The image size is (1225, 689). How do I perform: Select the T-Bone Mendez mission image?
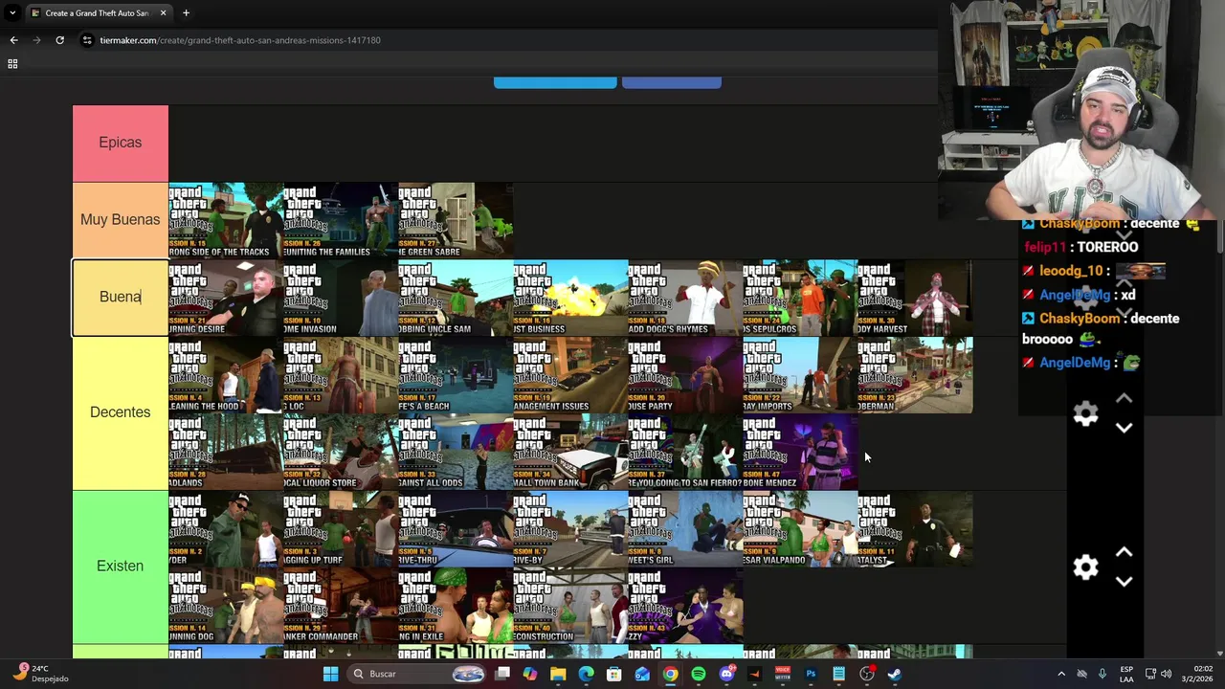tap(800, 452)
